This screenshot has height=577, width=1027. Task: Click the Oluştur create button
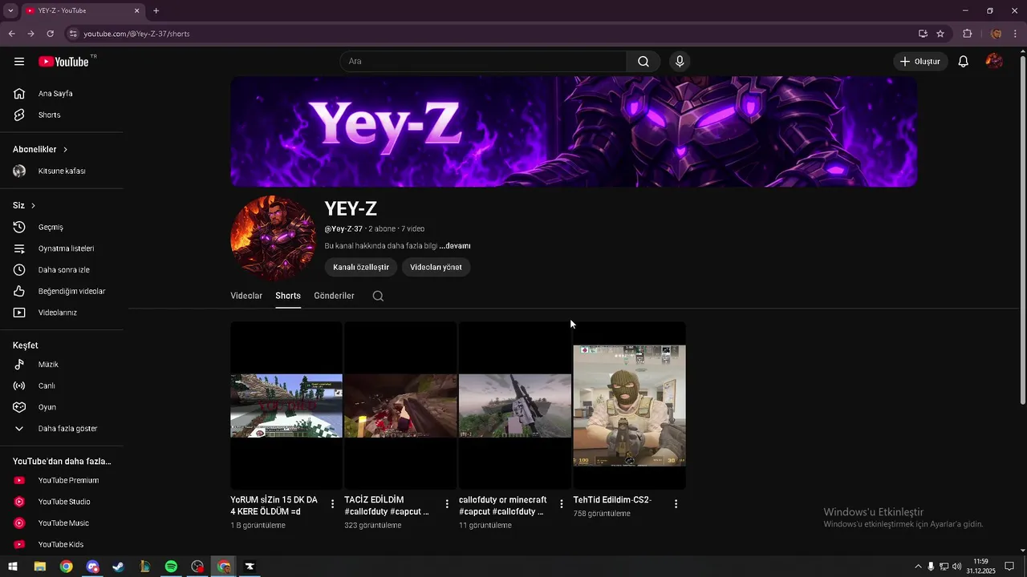[921, 62]
